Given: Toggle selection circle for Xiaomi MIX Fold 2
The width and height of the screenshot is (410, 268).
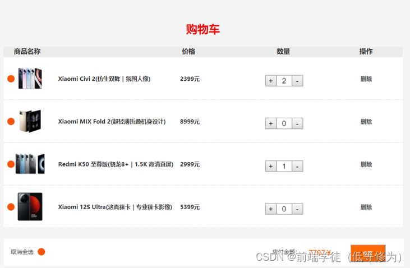Looking at the screenshot, I should (11, 121).
